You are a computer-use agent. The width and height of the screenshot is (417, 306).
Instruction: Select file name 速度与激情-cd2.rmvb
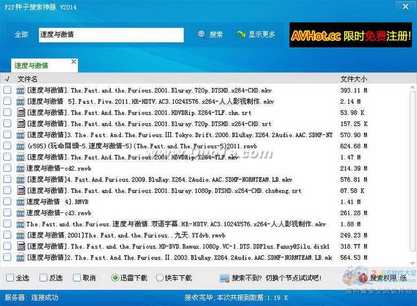59,169
